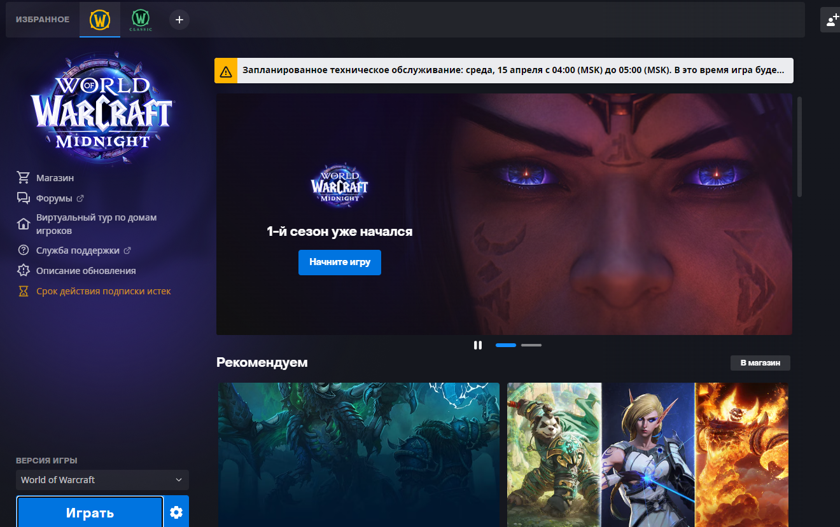Select the first carousel slide indicator
The height and width of the screenshot is (527, 840).
click(506, 345)
